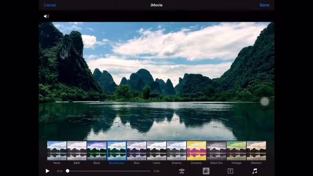Apply the Vintage filter thumbnail
Screen dimensions: 313x176
pos(237,151)
